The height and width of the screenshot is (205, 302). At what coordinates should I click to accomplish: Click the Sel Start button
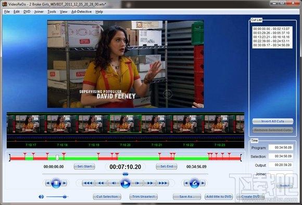84,167
